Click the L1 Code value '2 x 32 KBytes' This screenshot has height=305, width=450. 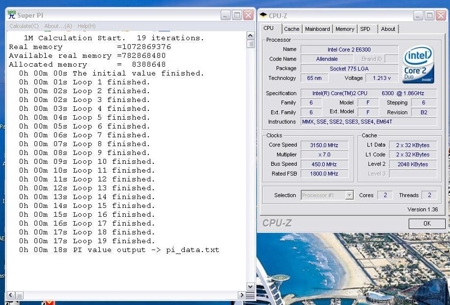tap(413, 154)
